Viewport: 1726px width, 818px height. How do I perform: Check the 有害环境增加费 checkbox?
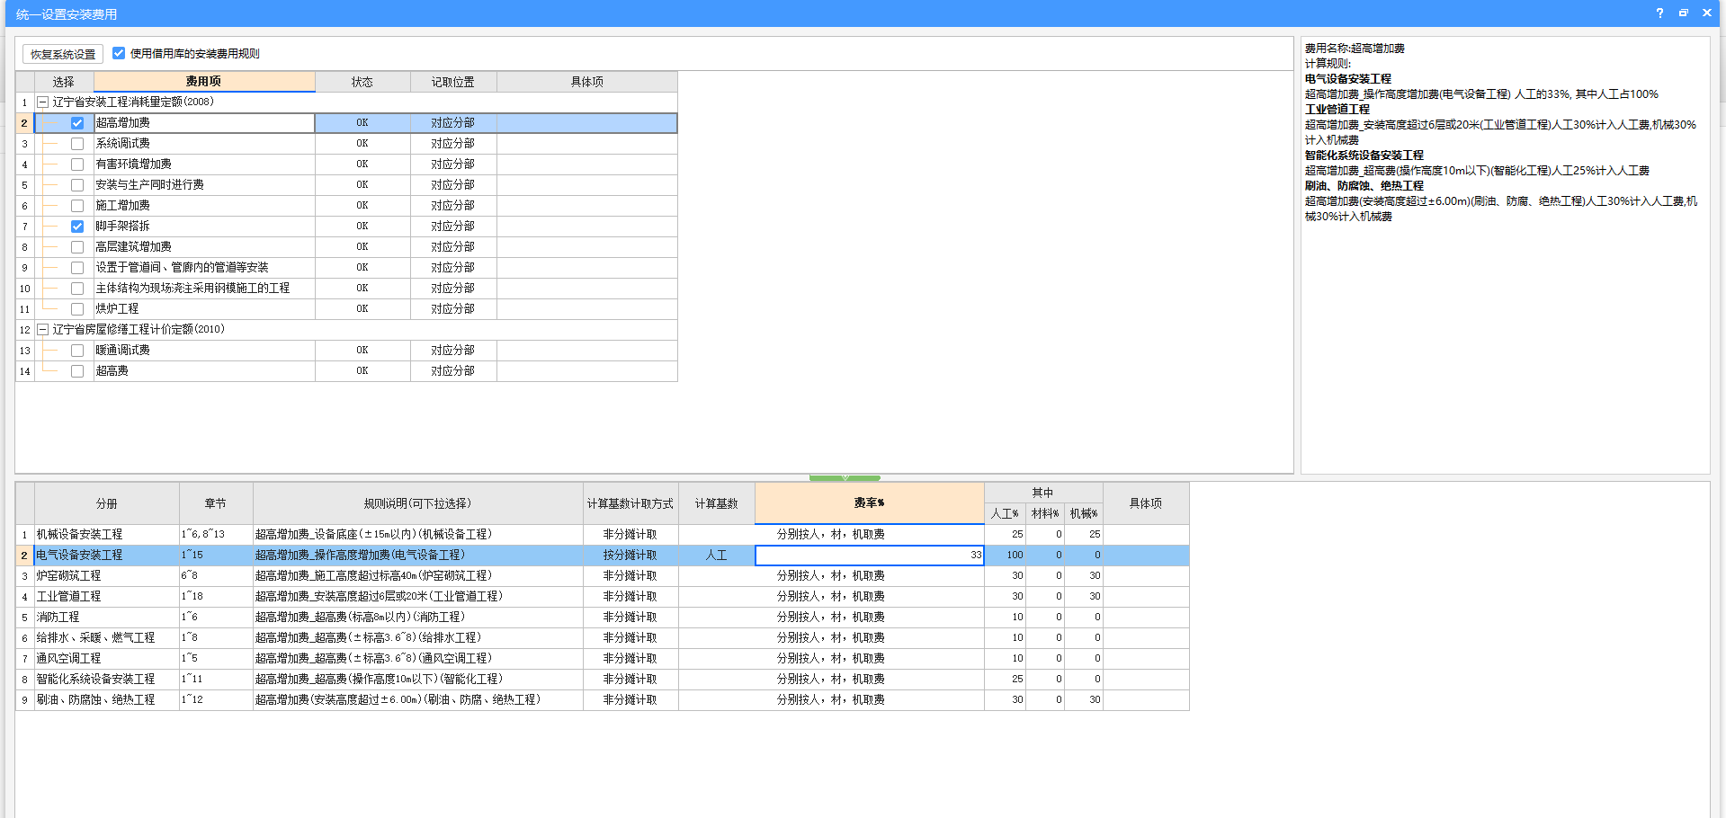pyautogui.click(x=77, y=164)
